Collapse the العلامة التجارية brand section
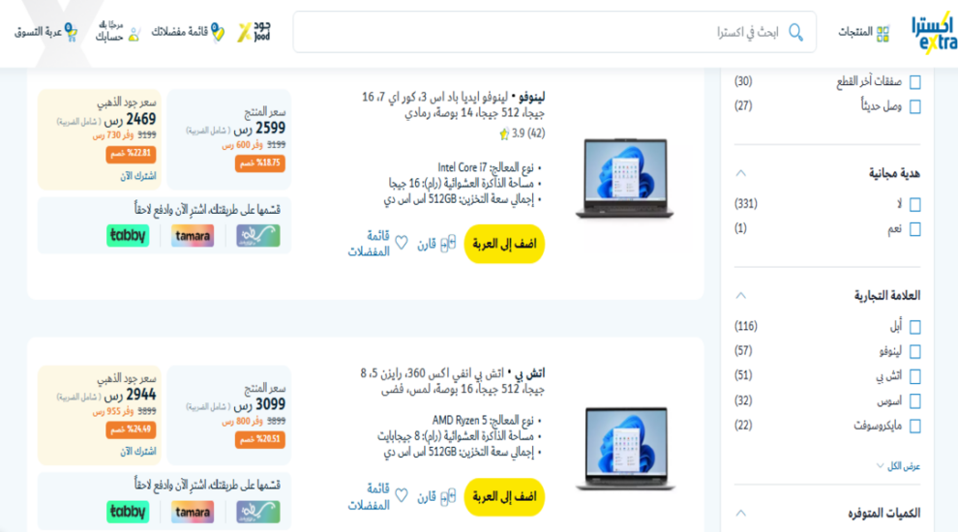958x532 pixels. pos(740,296)
